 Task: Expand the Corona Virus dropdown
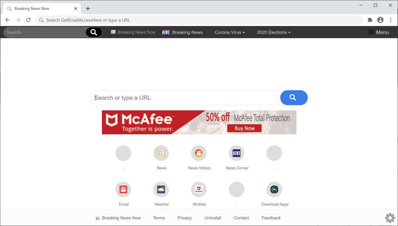pyautogui.click(x=229, y=32)
